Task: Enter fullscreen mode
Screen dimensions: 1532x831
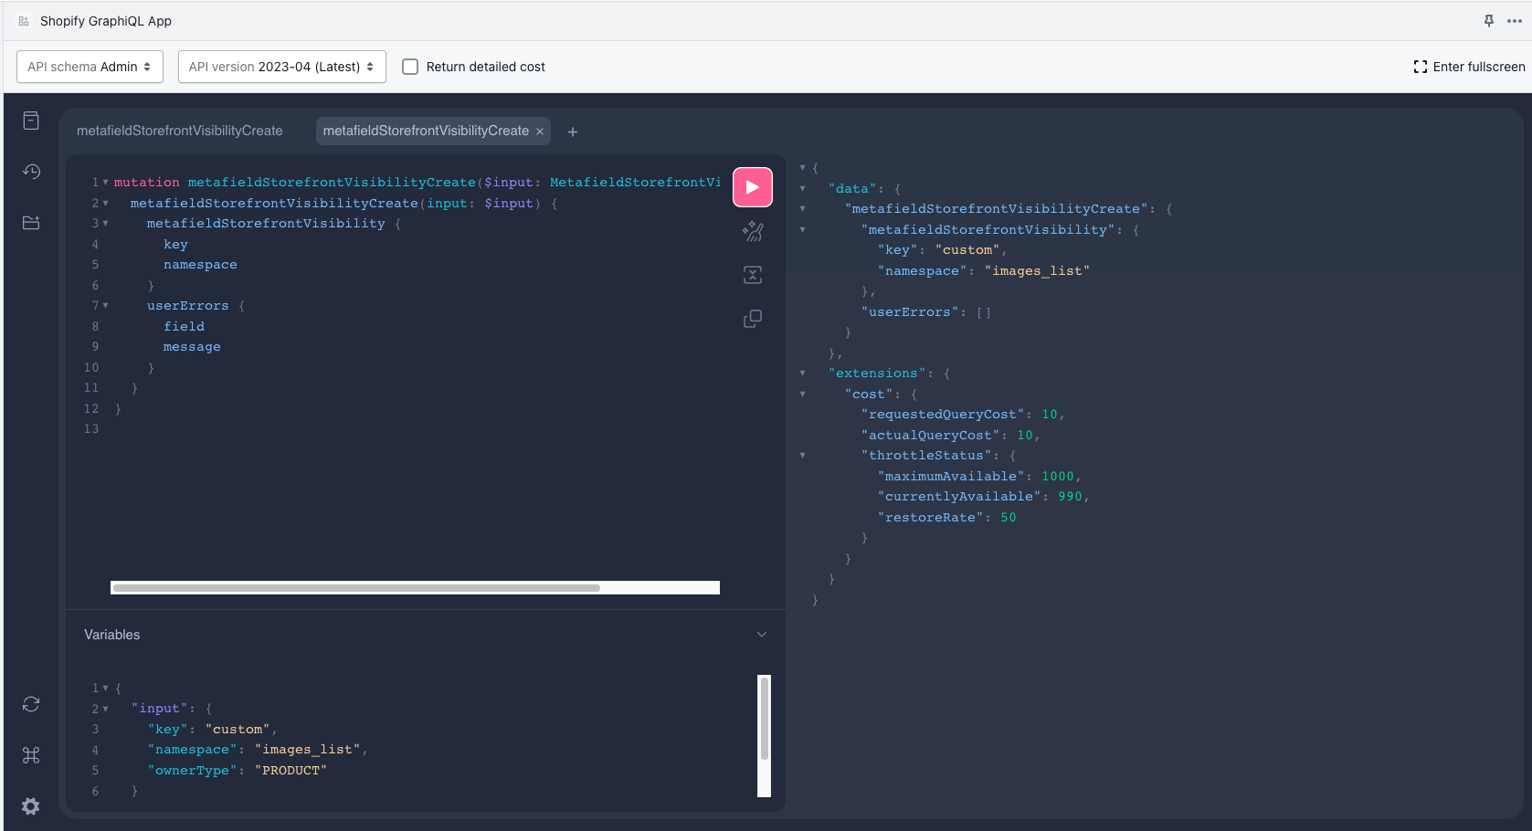Action: pyautogui.click(x=1468, y=66)
